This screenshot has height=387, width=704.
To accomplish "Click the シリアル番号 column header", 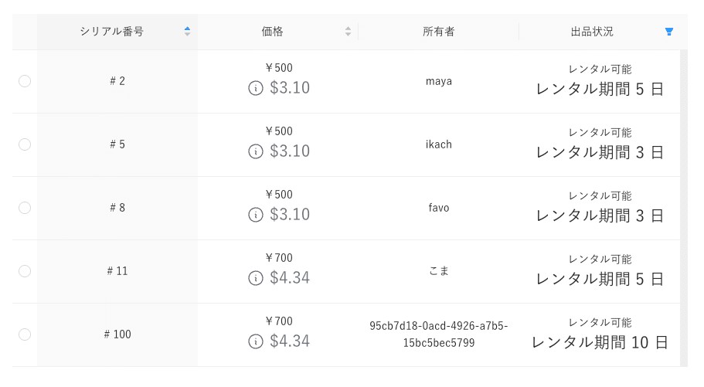I will [x=117, y=32].
